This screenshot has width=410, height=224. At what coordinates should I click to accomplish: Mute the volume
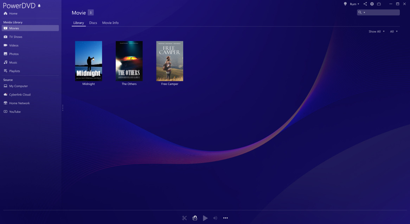pos(215,218)
